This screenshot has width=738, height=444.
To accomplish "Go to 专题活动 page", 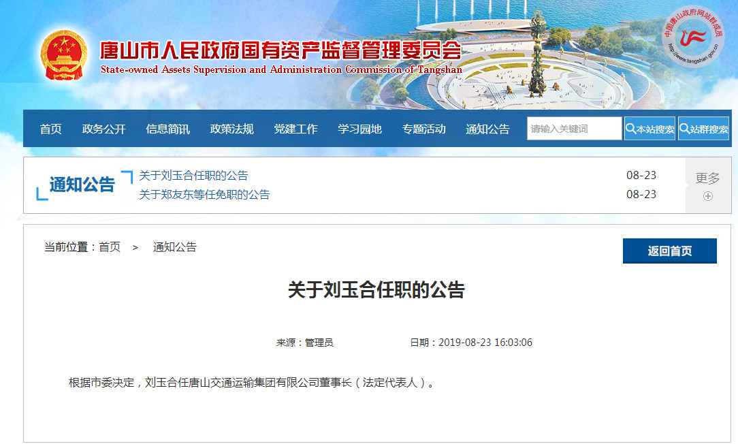I will [423, 129].
